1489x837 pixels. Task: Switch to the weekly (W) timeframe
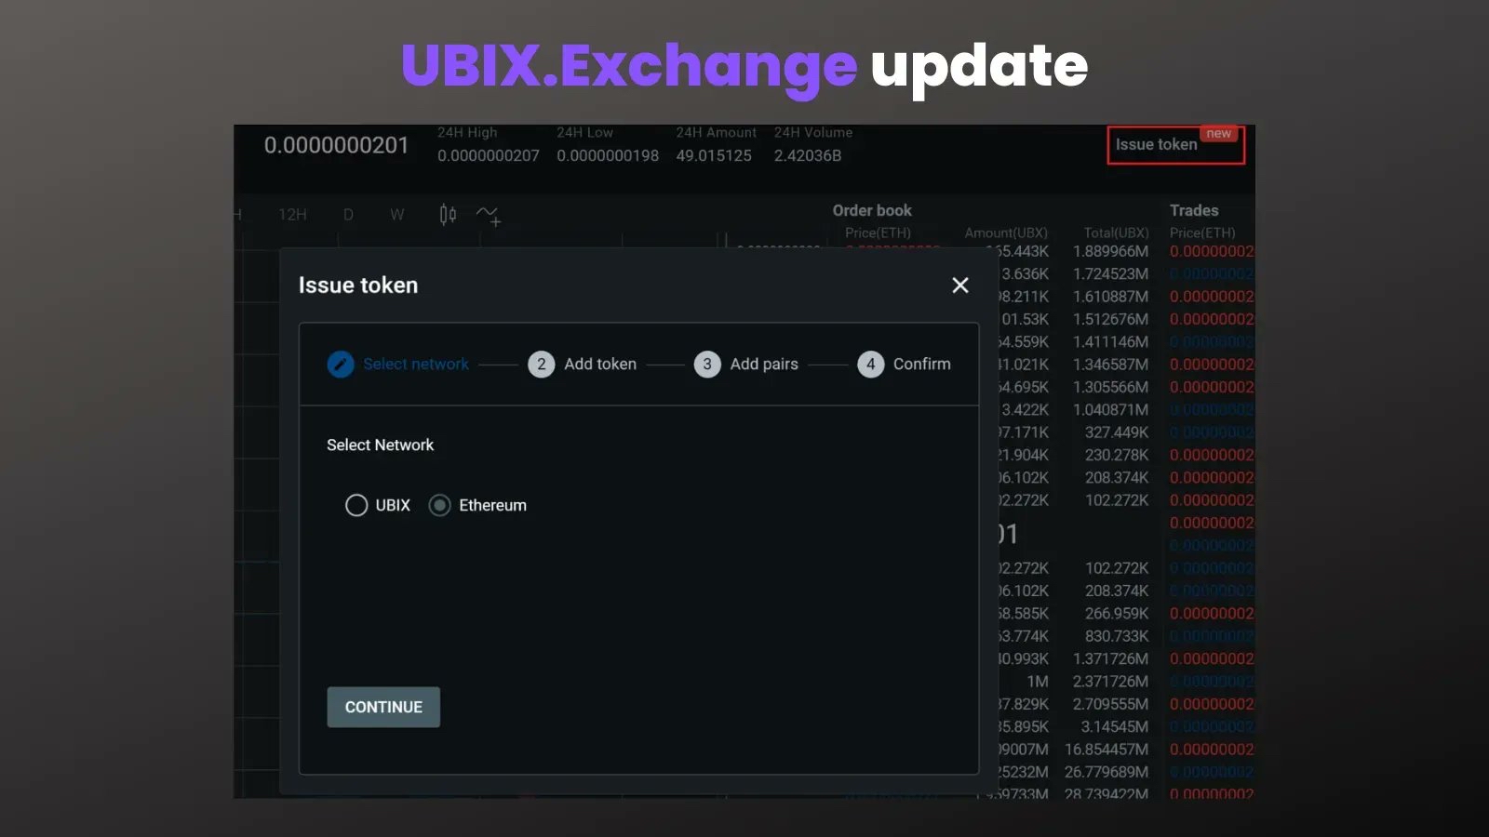[397, 215]
